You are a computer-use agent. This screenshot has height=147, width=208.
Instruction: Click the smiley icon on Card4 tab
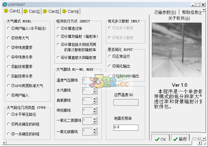tap(64, 11)
